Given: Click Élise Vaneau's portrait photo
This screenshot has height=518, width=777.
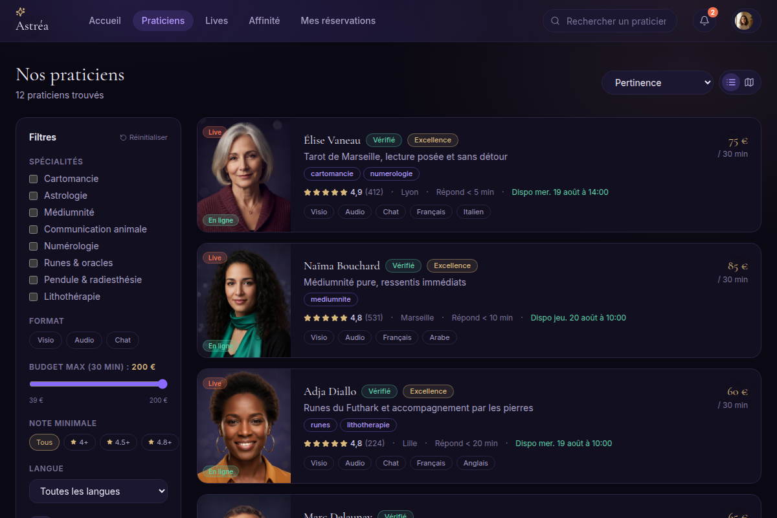Looking at the screenshot, I should coord(244,175).
